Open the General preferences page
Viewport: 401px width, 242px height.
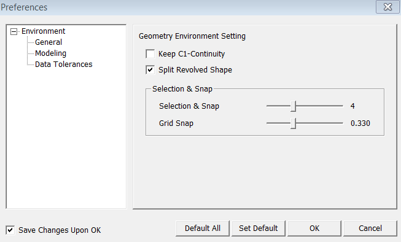pyautogui.click(x=49, y=42)
